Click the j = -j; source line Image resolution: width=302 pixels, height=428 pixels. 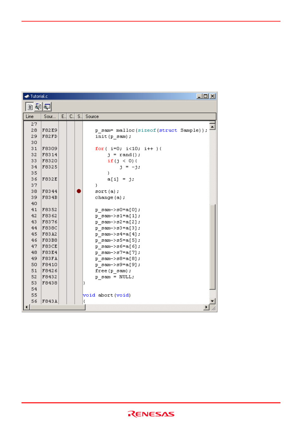[x=130, y=167]
